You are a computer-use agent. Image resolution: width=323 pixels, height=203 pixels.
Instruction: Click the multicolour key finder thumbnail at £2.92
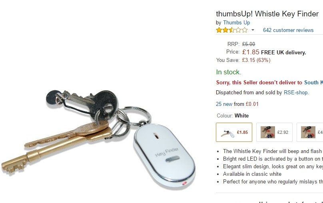pos(268,132)
